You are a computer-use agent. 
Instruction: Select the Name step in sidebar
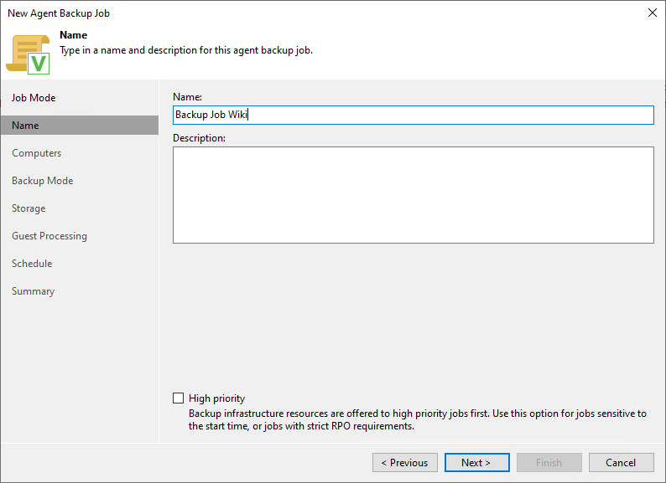click(25, 126)
